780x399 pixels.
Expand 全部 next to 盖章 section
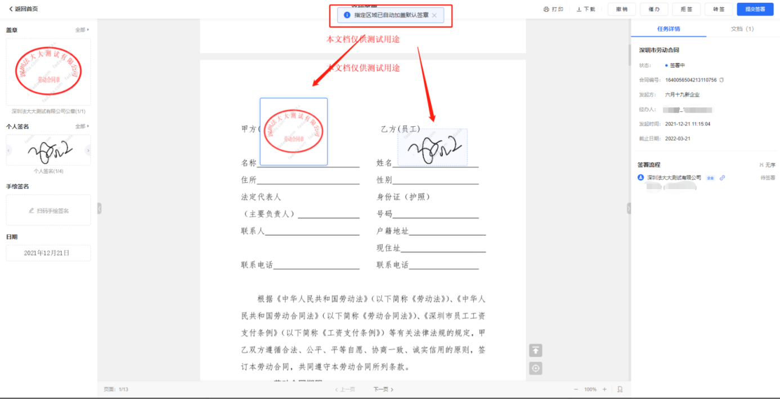pyautogui.click(x=82, y=30)
